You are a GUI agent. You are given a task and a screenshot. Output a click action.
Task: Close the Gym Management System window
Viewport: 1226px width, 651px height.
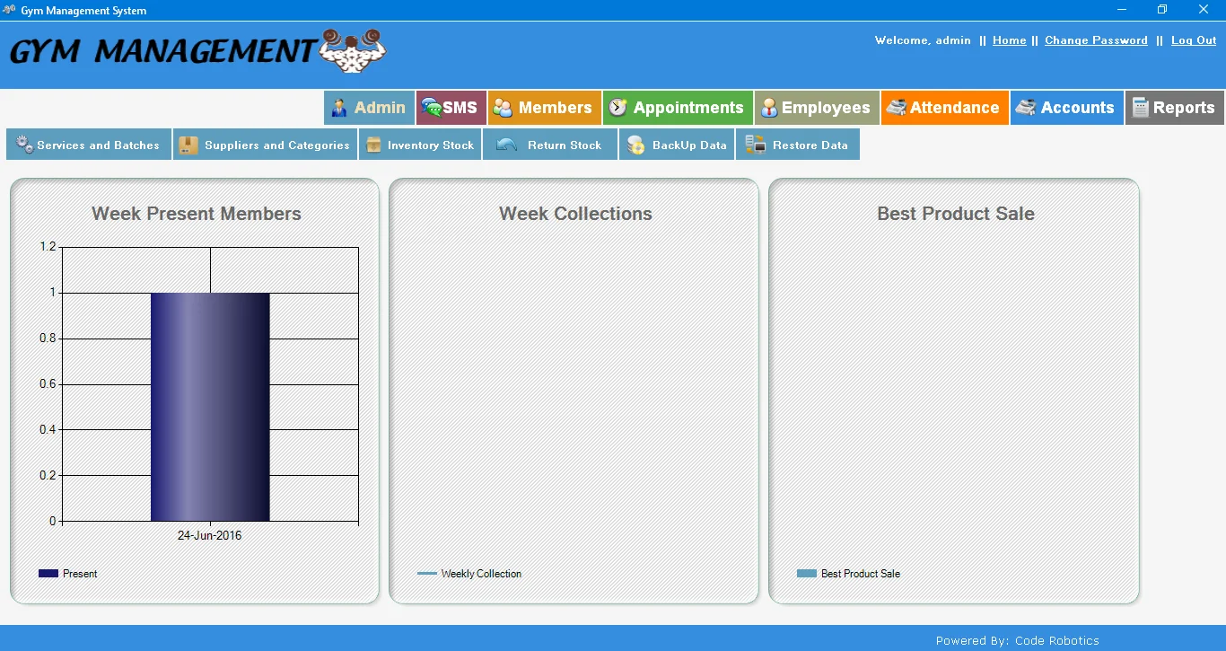pos(1204,10)
